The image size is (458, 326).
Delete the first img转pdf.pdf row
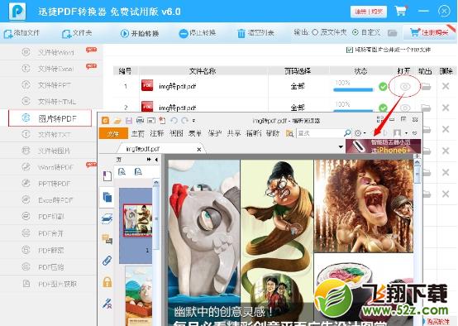[x=446, y=86]
